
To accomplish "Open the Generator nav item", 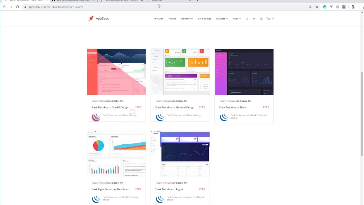I will 187,19.
